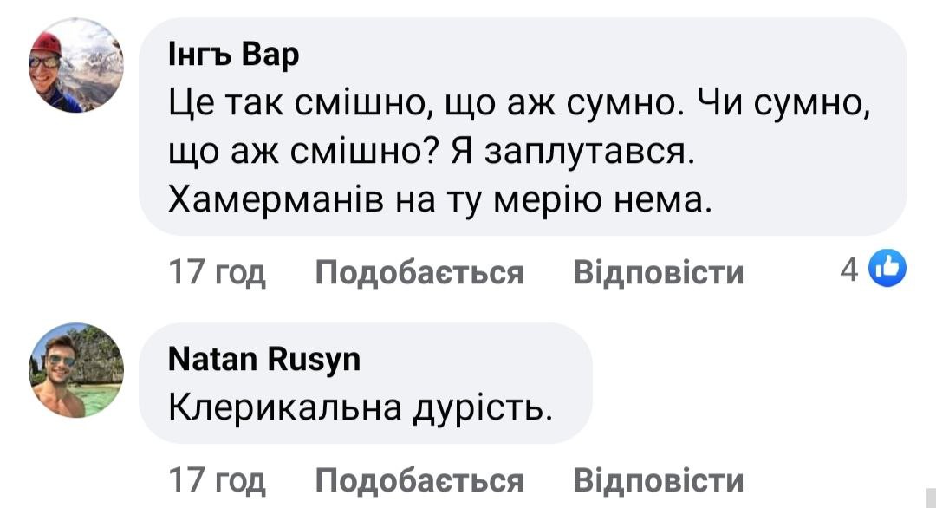The height and width of the screenshot is (508, 936).
Task: Click the 17 год timestamp under Natan Rusyn's comment
Action: tap(217, 479)
